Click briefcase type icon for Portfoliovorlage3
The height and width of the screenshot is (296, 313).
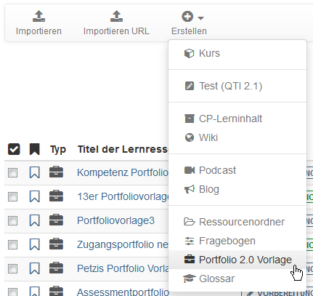(56, 220)
